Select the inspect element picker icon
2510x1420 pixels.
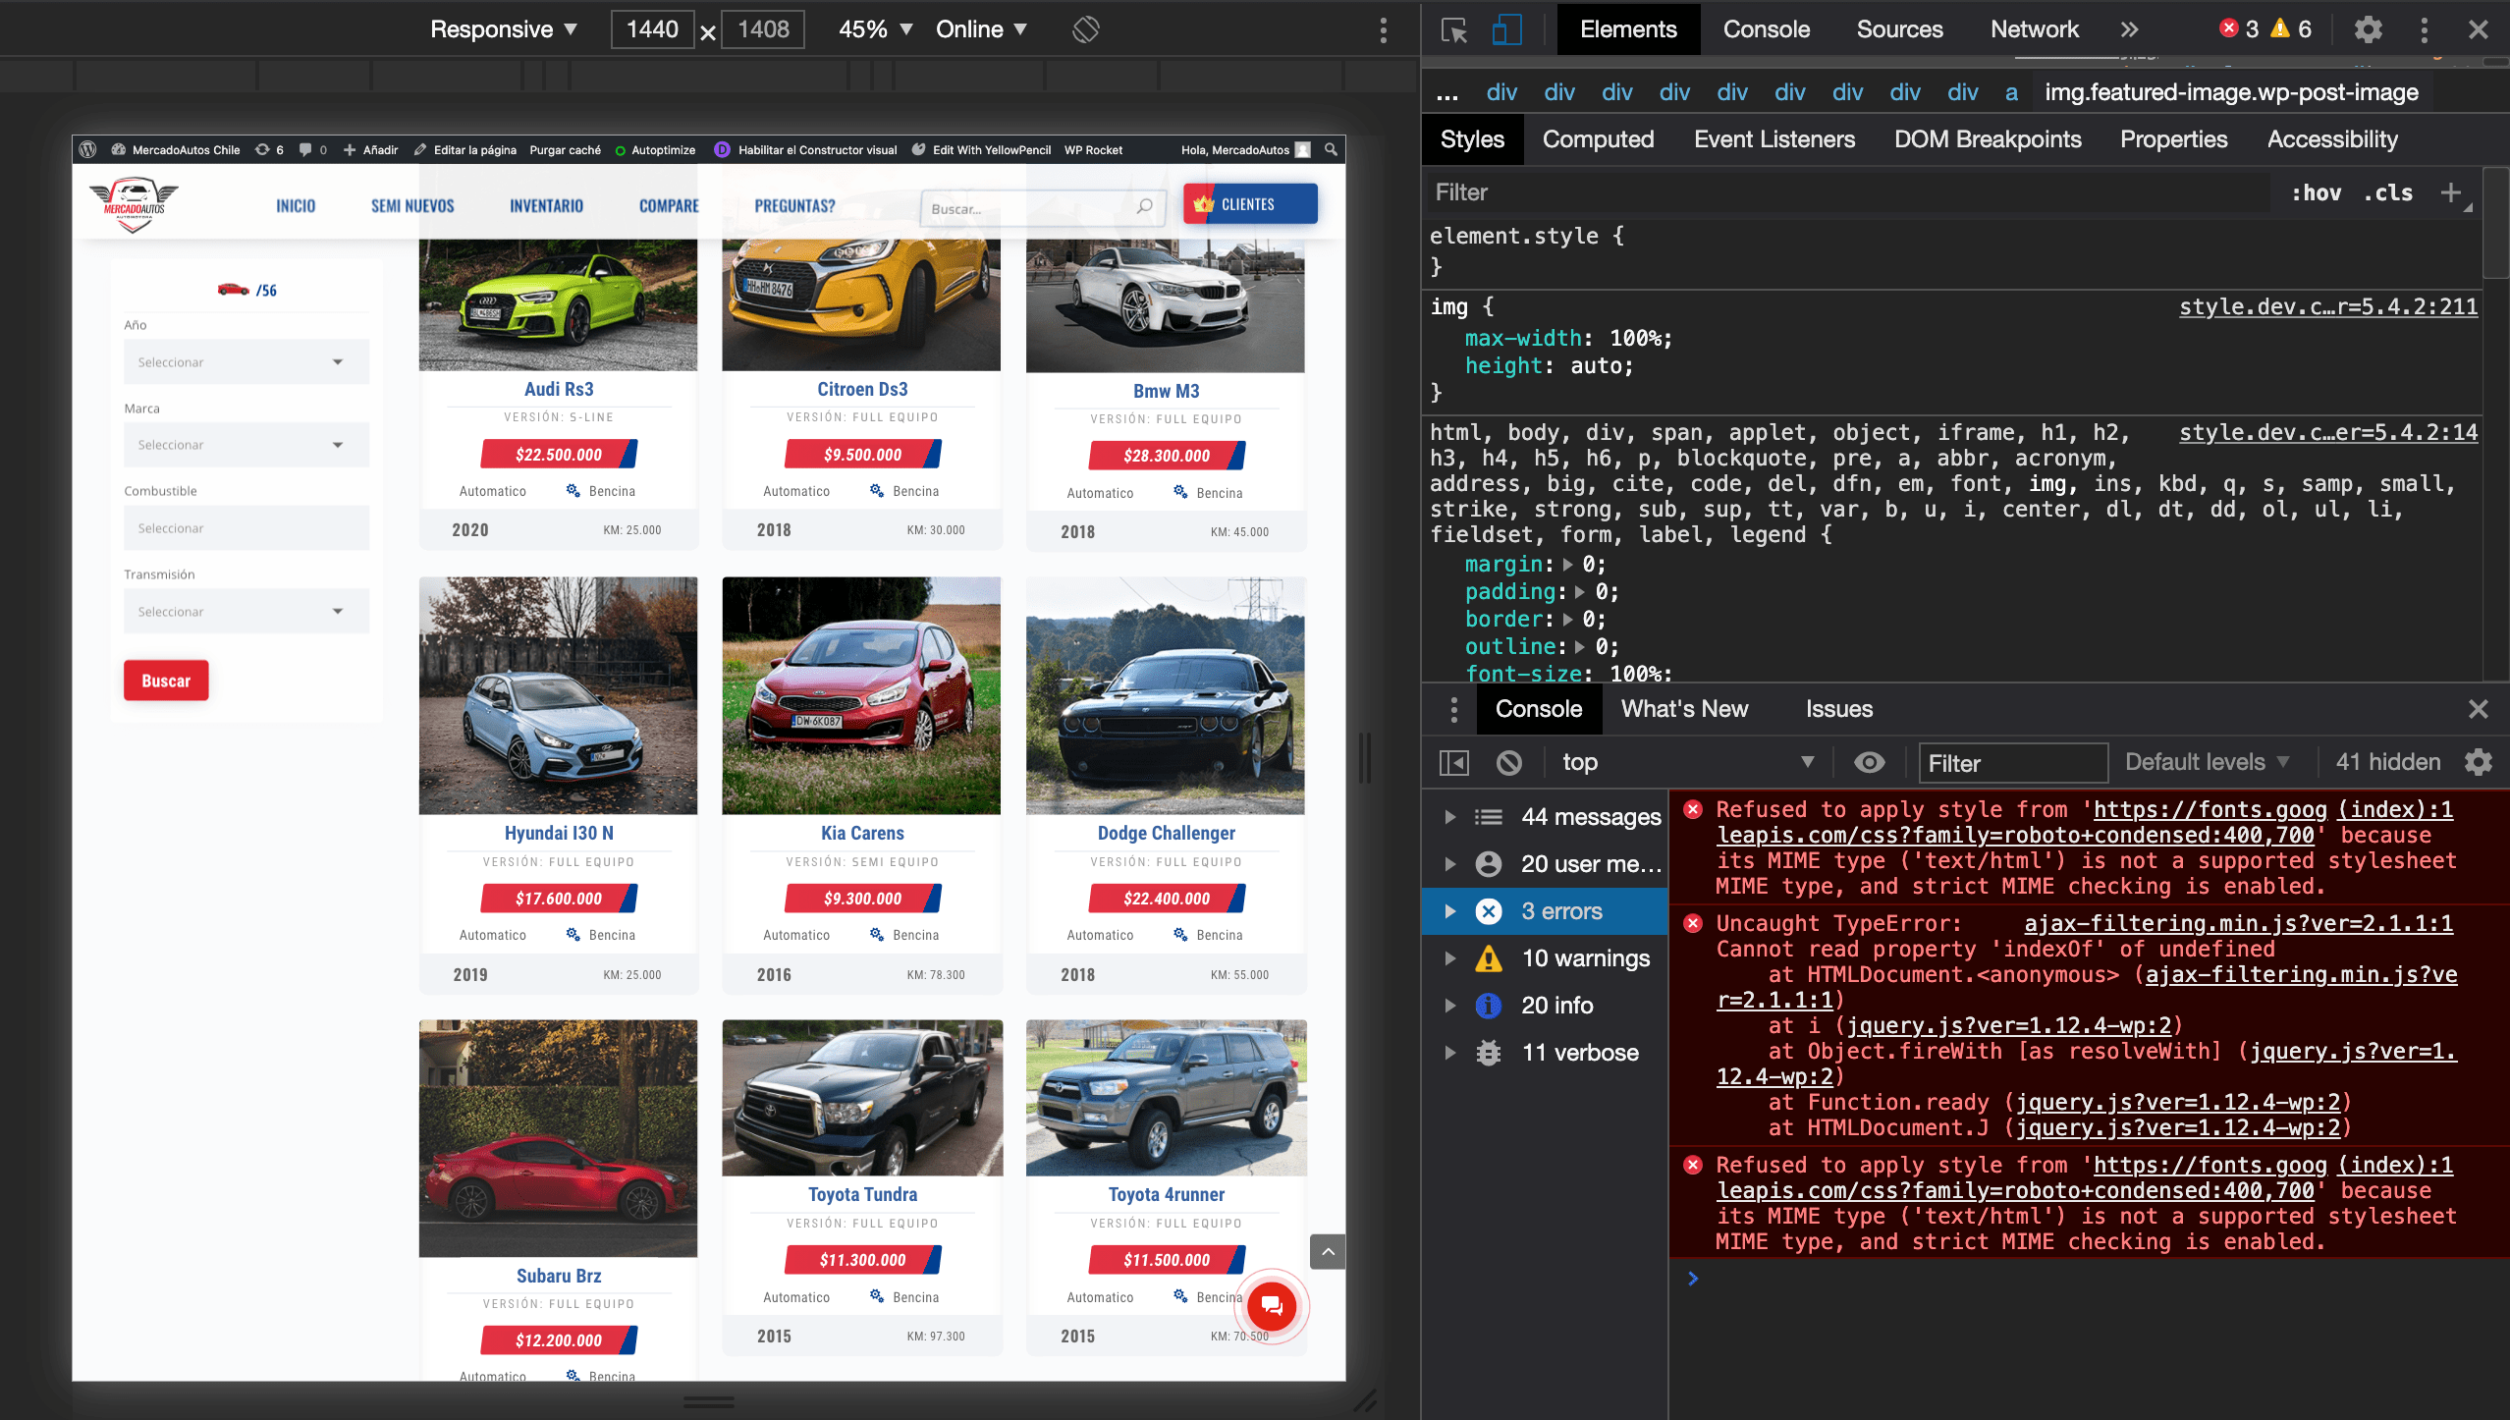(x=1454, y=29)
